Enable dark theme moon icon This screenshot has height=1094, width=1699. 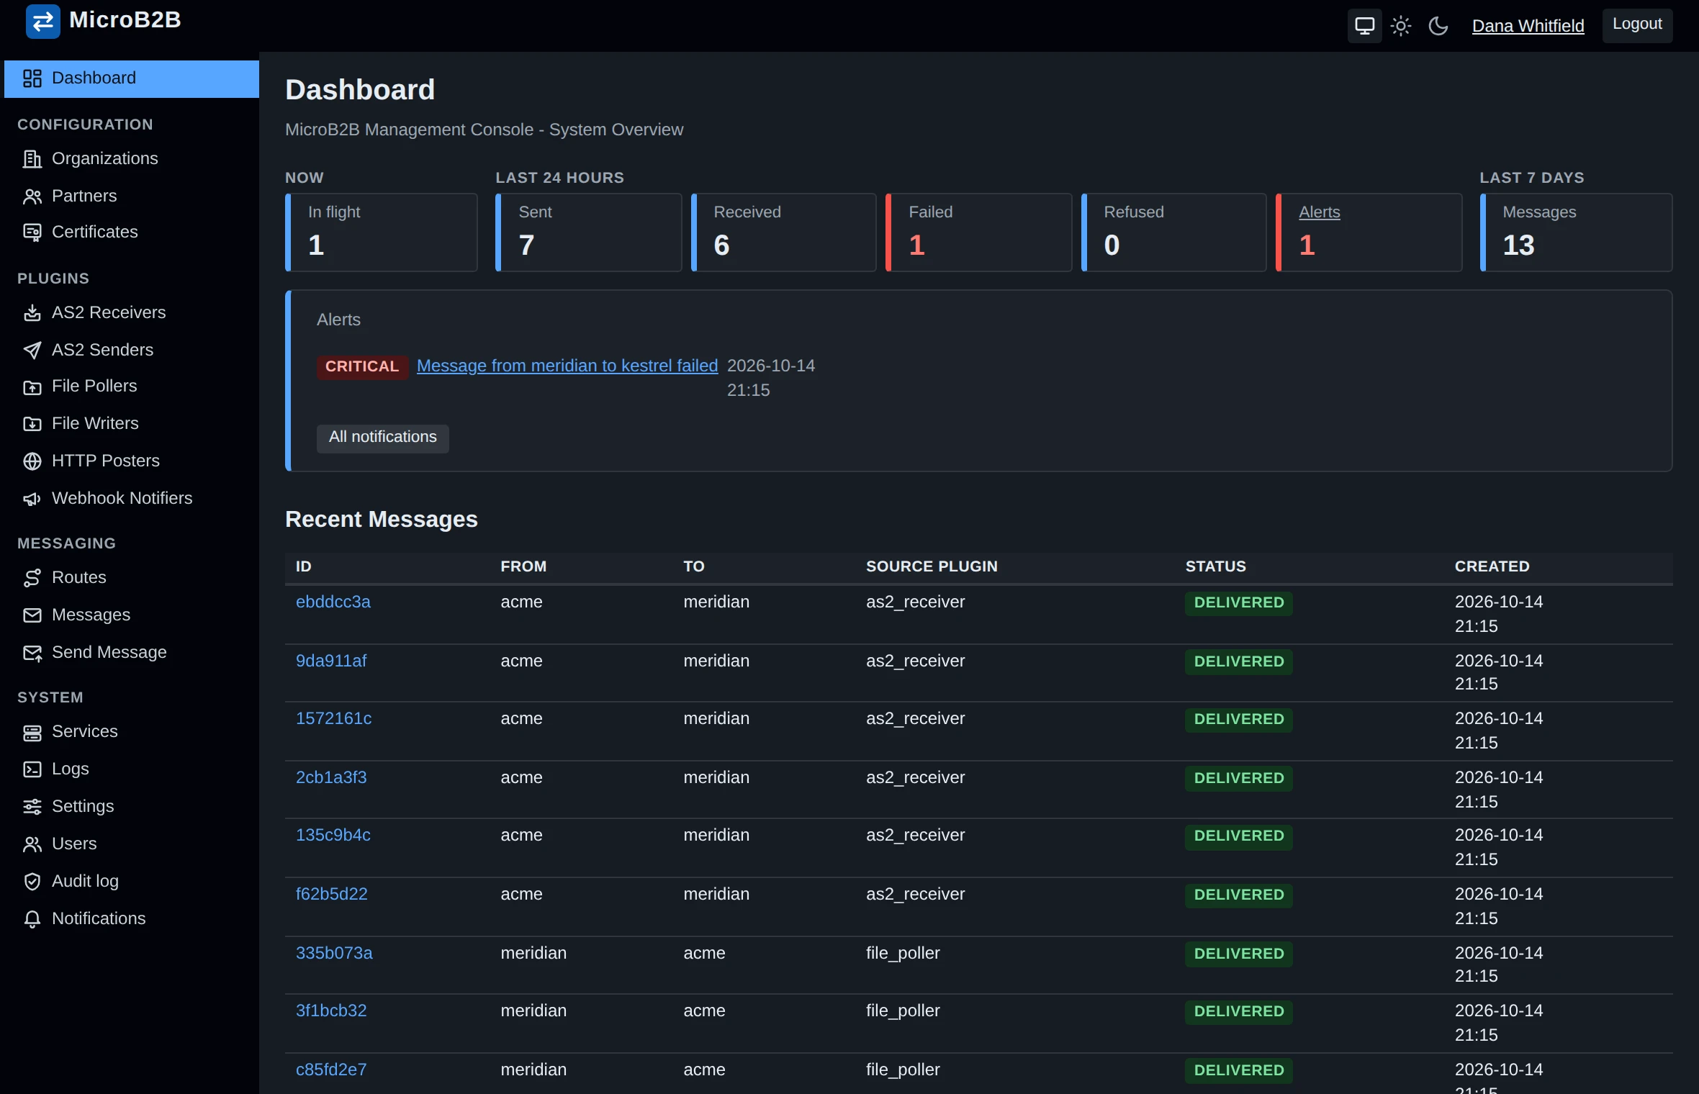click(1438, 27)
